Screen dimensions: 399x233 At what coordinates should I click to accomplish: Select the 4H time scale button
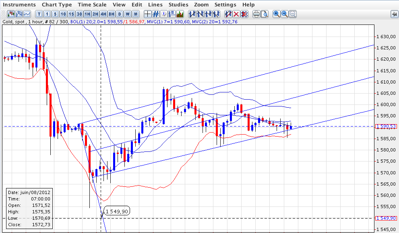coord(103,14)
